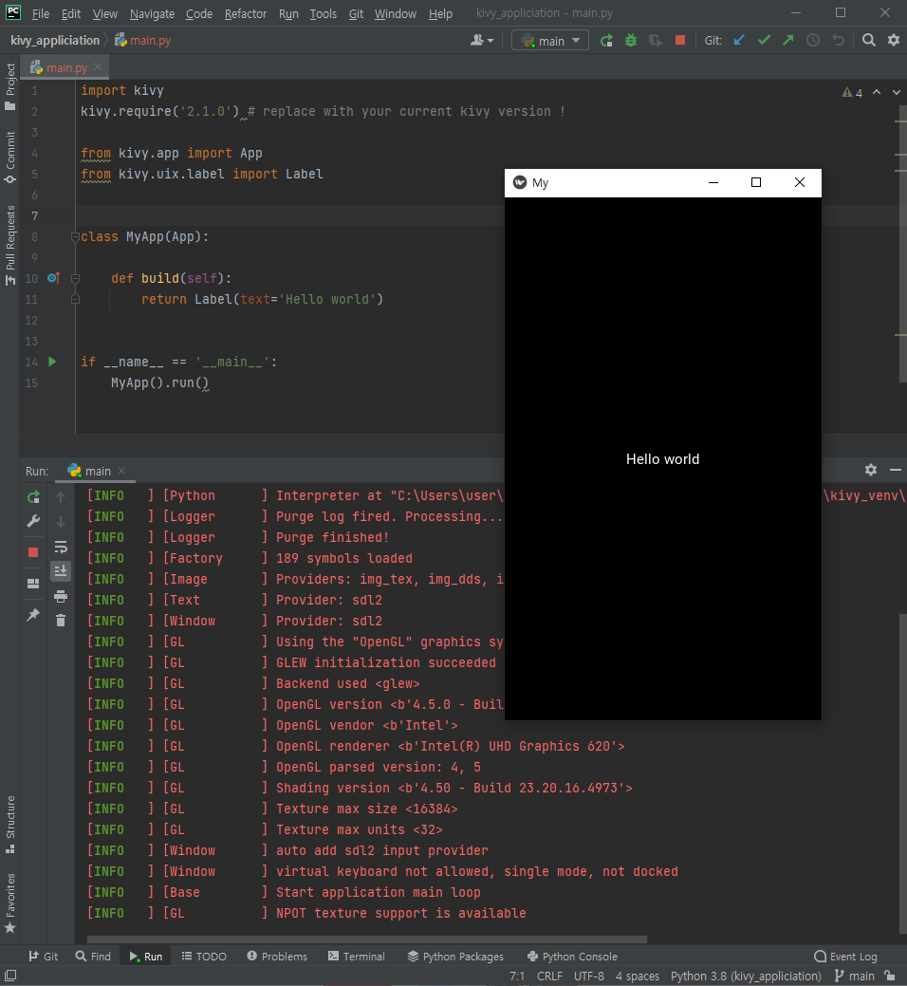Close the main Run tab
The height and width of the screenshot is (986, 907).
pyautogui.click(x=121, y=471)
